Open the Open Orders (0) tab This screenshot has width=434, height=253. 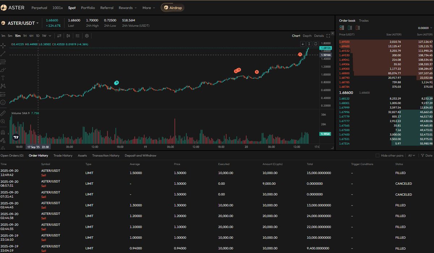click(x=12, y=156)
